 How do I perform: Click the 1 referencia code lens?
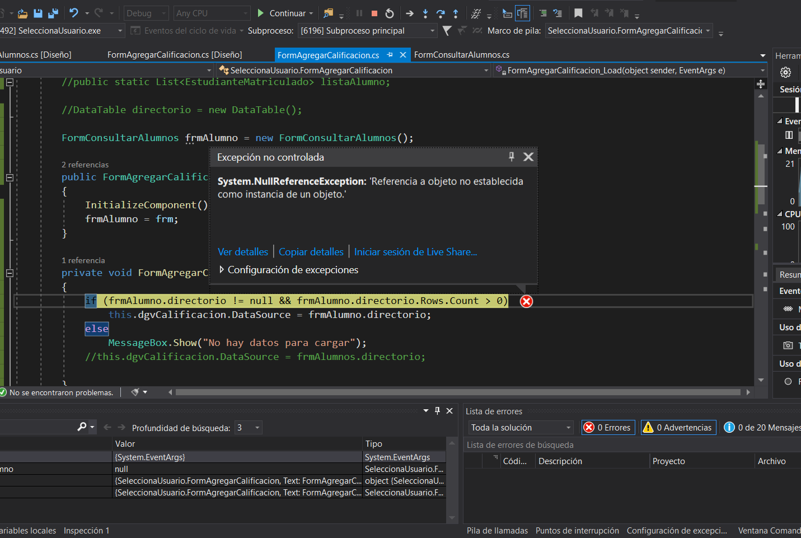coord(83,260)
